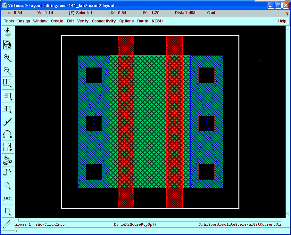291x235 pixels.
Task: Expand the Create menu
Action: (57, 21)
